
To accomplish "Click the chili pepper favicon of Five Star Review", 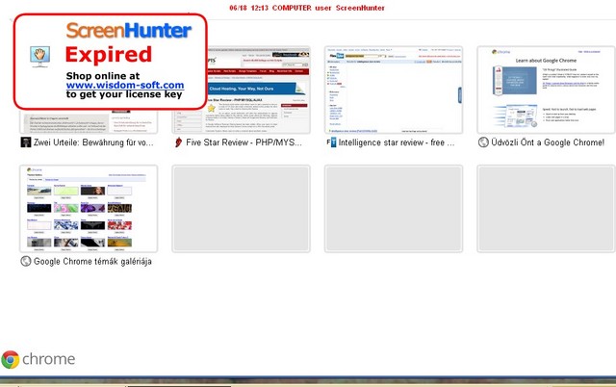I will pyautogui.click(x=178, y=142).
